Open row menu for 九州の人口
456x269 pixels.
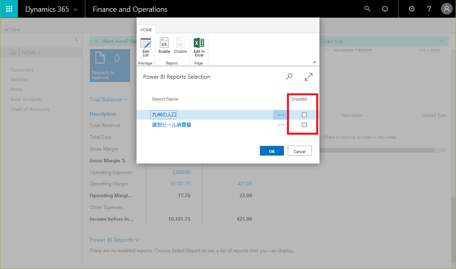281,115
